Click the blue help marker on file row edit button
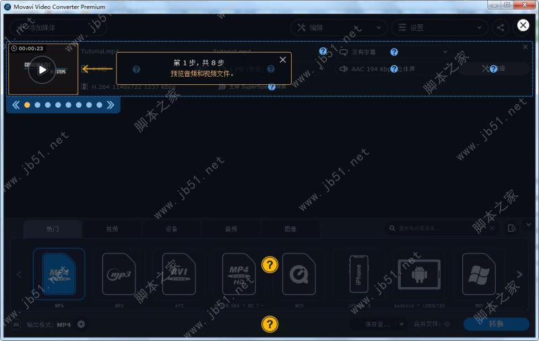539x341 pixels. (x=493, y=69)
